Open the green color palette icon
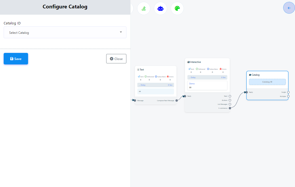The width and height of the screenshot is (295, 187). 177,8
